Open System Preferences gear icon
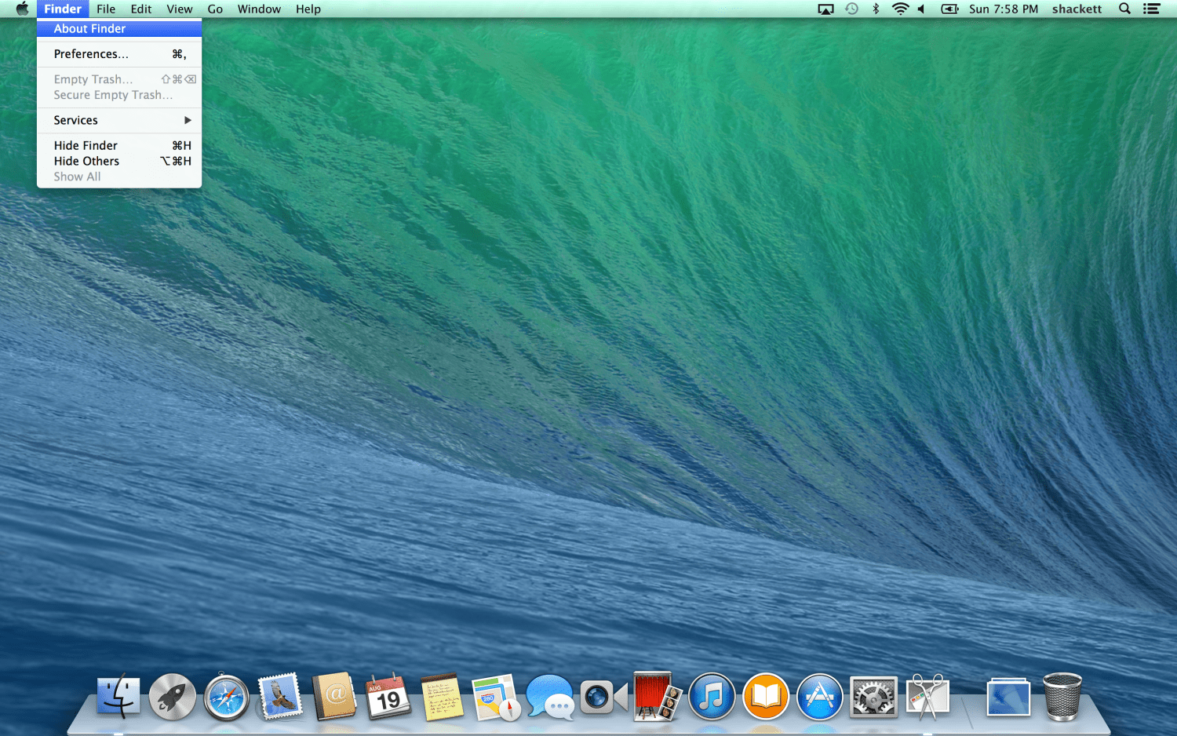The height and width of the screenshot is (736, 1177). [x=873, y=697]
